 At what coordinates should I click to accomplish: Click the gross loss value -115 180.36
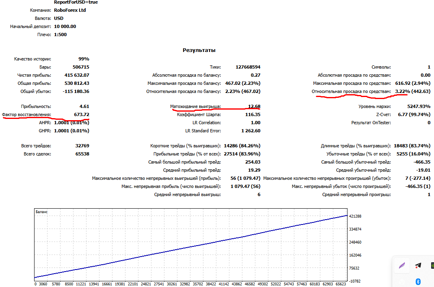tap(76, 91)
